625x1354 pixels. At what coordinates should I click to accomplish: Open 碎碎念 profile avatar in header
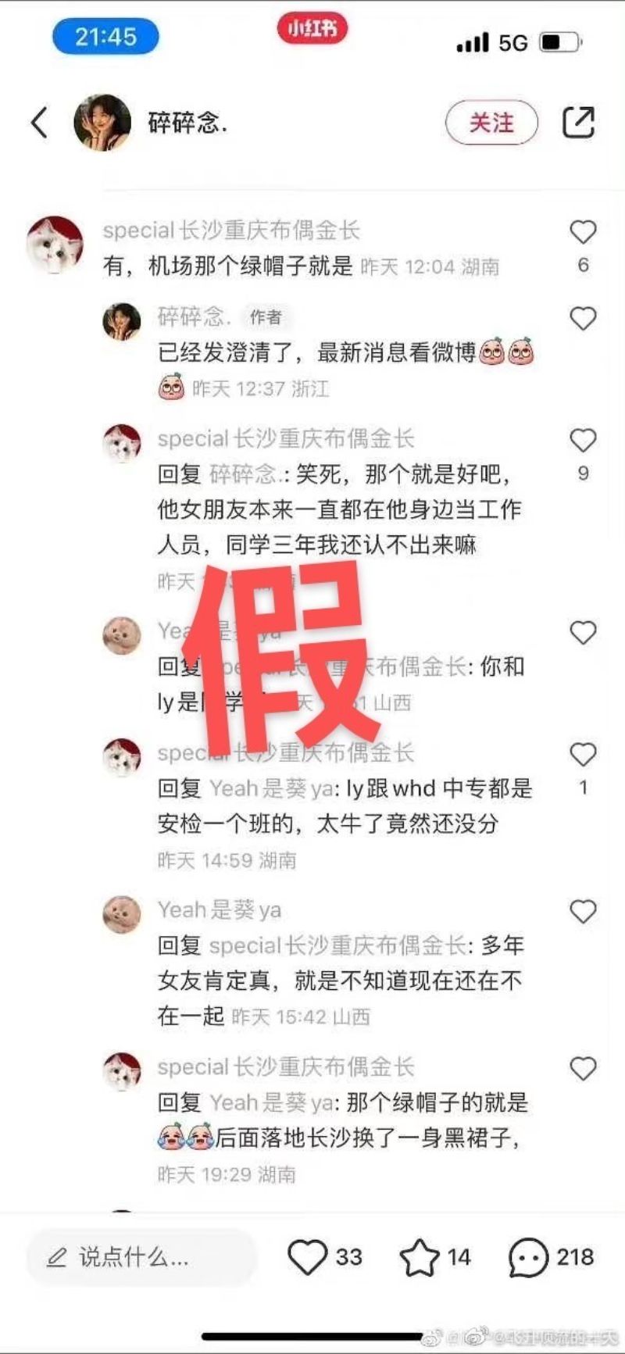102,123
